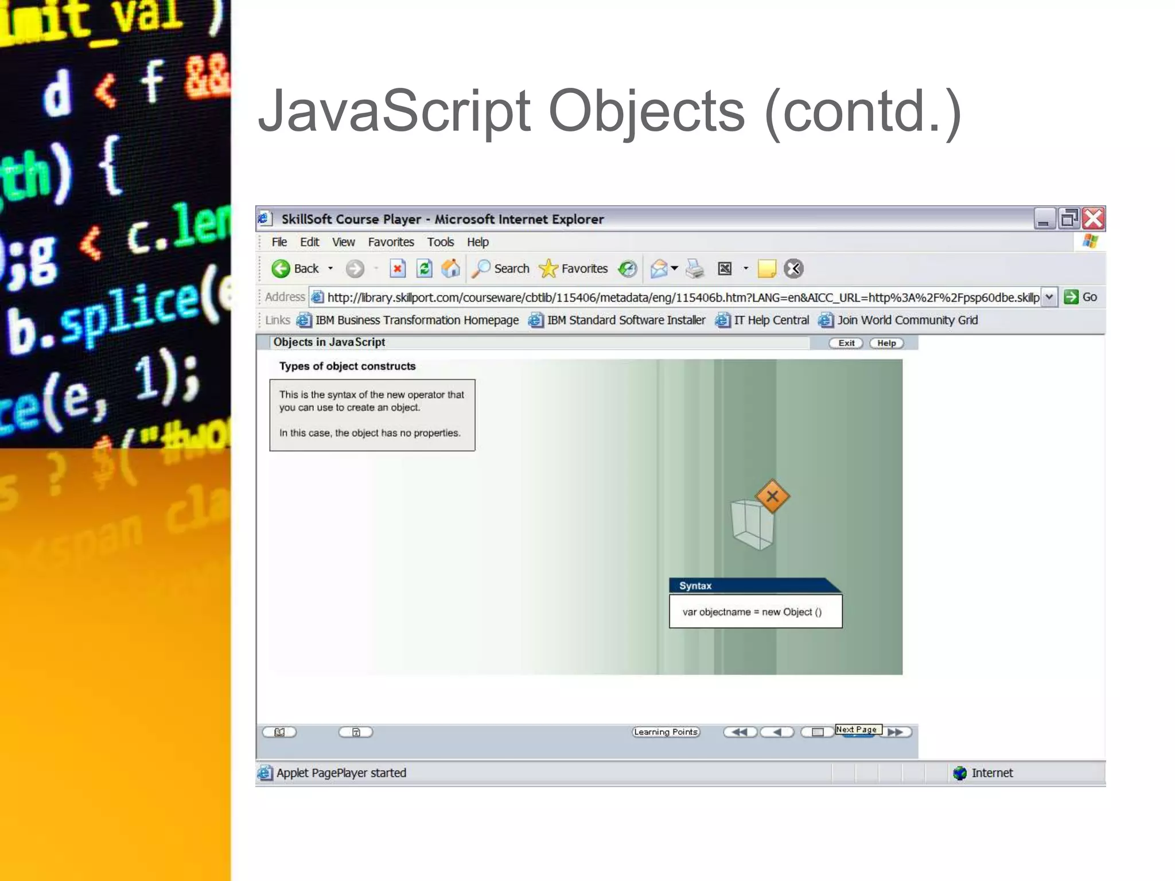1175x881 pixels.
Task: Click the Stop loading icon
Action: coord(398,268)
